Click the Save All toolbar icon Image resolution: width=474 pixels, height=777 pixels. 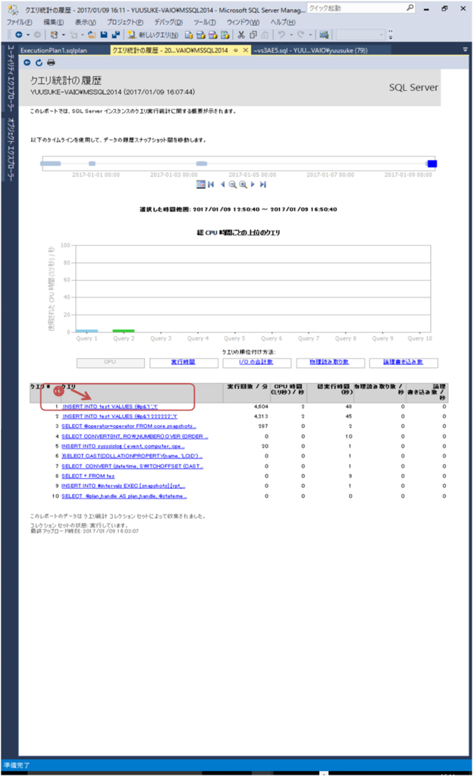(x=116, y=35)
